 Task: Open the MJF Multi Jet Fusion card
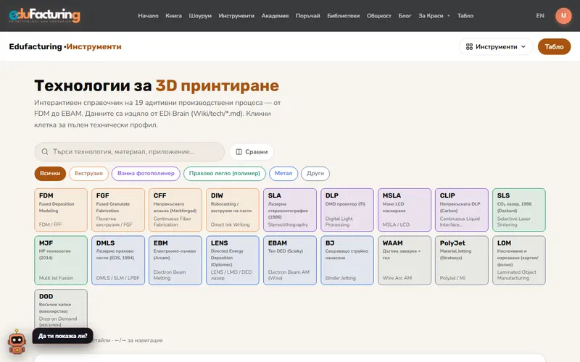(61, 261)
